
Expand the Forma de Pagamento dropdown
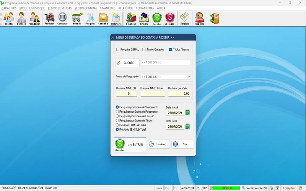tap(189, 77)
